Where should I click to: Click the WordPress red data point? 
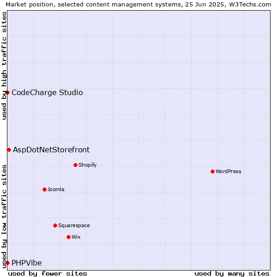212,171
